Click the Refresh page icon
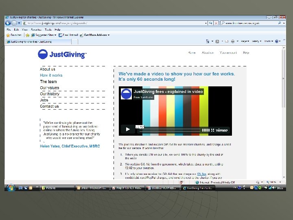 point(211,23)
